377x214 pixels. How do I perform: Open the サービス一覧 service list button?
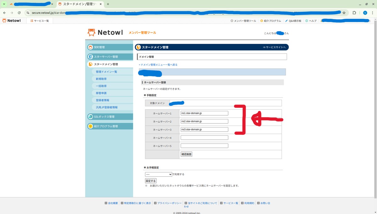40,21
